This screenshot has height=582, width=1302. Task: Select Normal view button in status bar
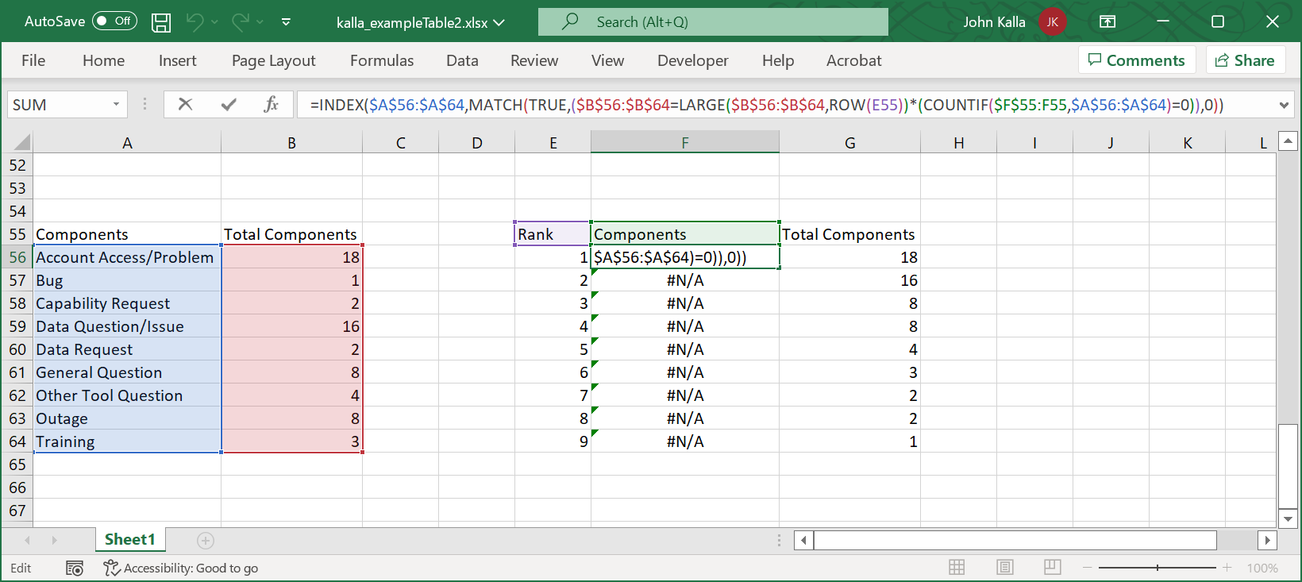(x=957, y=568)
